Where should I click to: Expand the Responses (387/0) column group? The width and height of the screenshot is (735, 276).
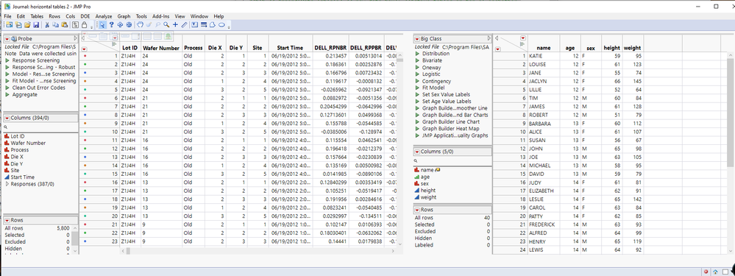pyautogui.click(x=7, y=184)
